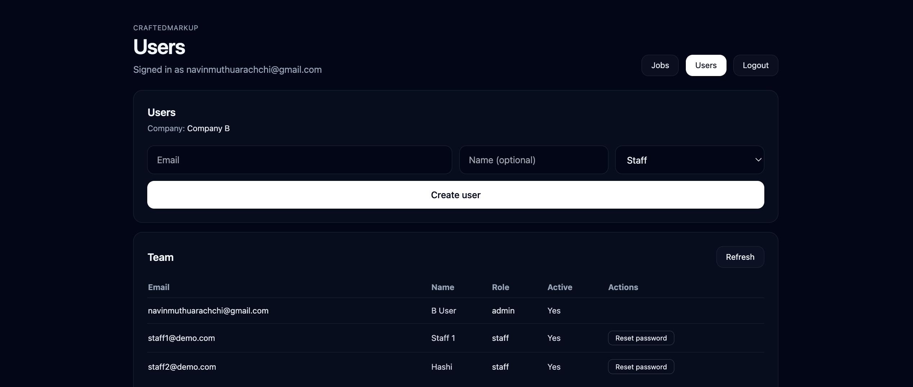Click the CRAFTEDMARKUP brand text
The image size is (913, 387).
point(166,28)
